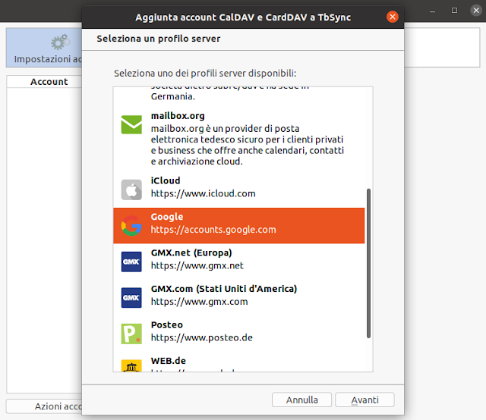Open the Impostazioni account tab behind dialog
The width and height of the screenshot is (486, 420).
click(44, 48)
